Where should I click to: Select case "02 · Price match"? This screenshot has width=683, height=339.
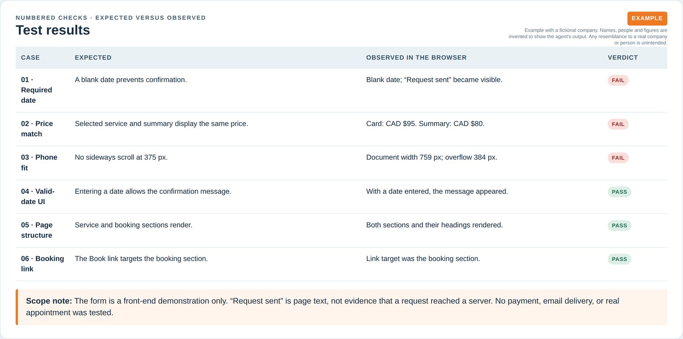[x=37, y=129]
